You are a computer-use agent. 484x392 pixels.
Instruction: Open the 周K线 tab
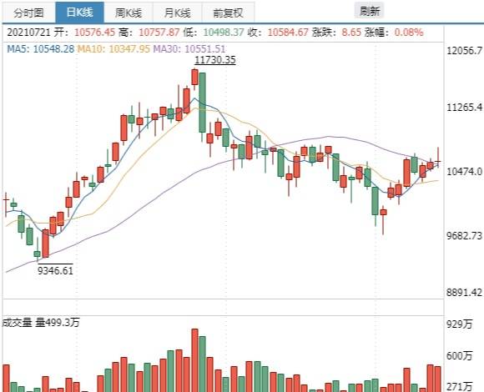tap(129, 13)
